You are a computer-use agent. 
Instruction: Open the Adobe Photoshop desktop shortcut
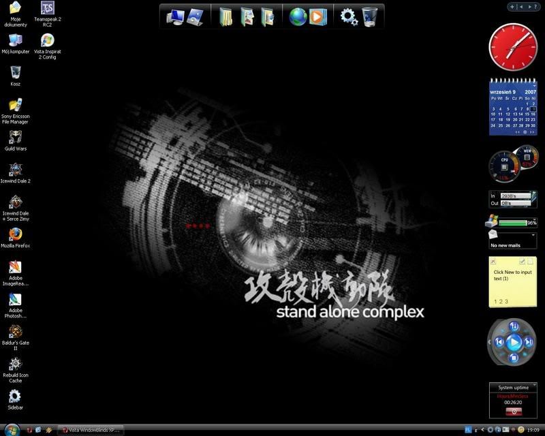pyautogui.click(x=15, y=306)
